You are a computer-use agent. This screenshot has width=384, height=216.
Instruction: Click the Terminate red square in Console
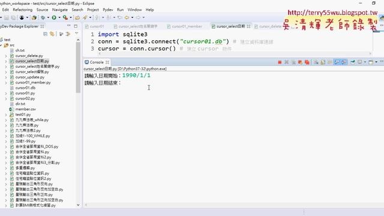point(280,62)
